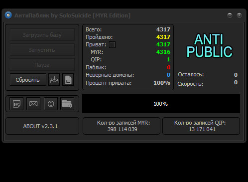Minimize the АнтиПаблик window
248x182 pixels.
pos(230,15)
